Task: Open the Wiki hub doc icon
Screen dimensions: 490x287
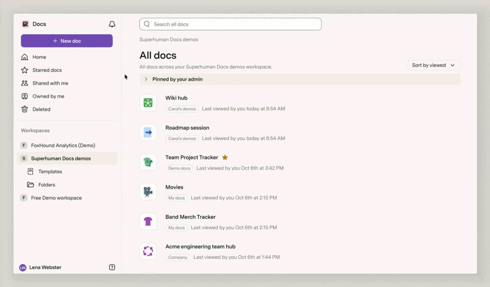Action: (x=148, y=103)
